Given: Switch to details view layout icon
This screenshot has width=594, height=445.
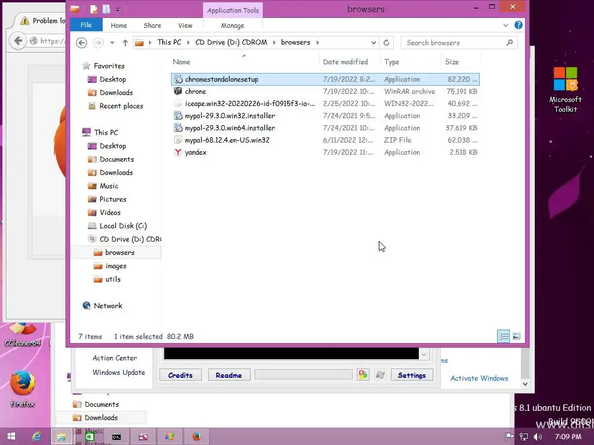Looking at the screenshot, I should click(504, 336).
